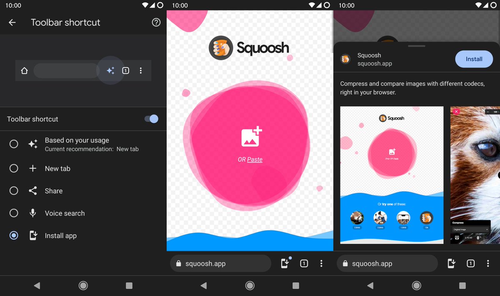500x296 pixels.
Task: Open tab switcher below the install sheet
Action: point(471,264)
